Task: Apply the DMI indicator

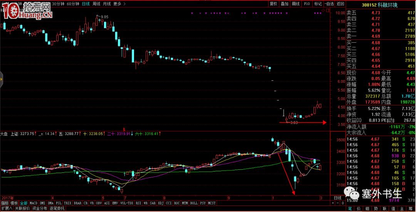Action: 43,203
